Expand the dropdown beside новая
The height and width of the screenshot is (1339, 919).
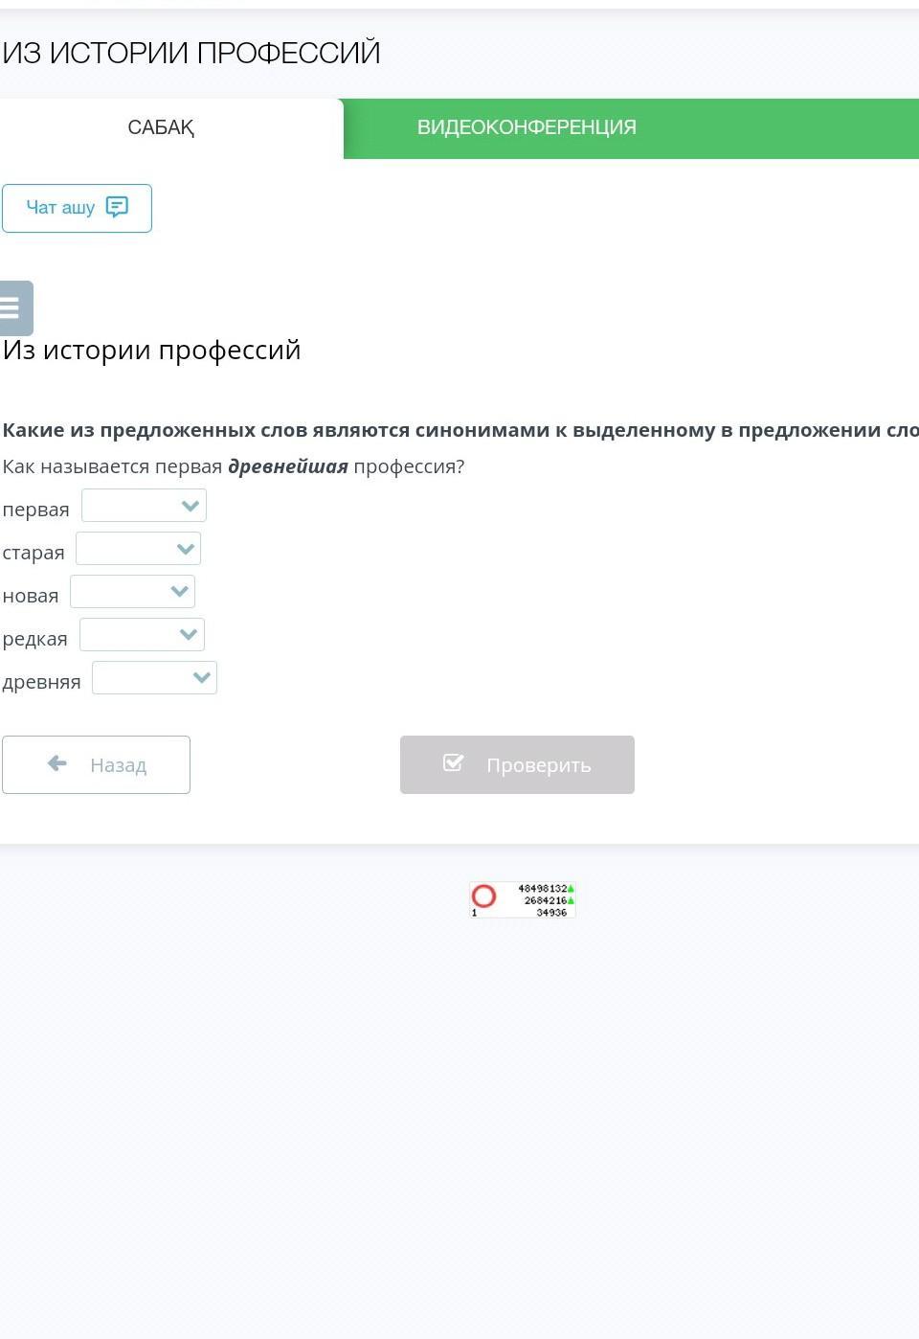coord(132,592)
